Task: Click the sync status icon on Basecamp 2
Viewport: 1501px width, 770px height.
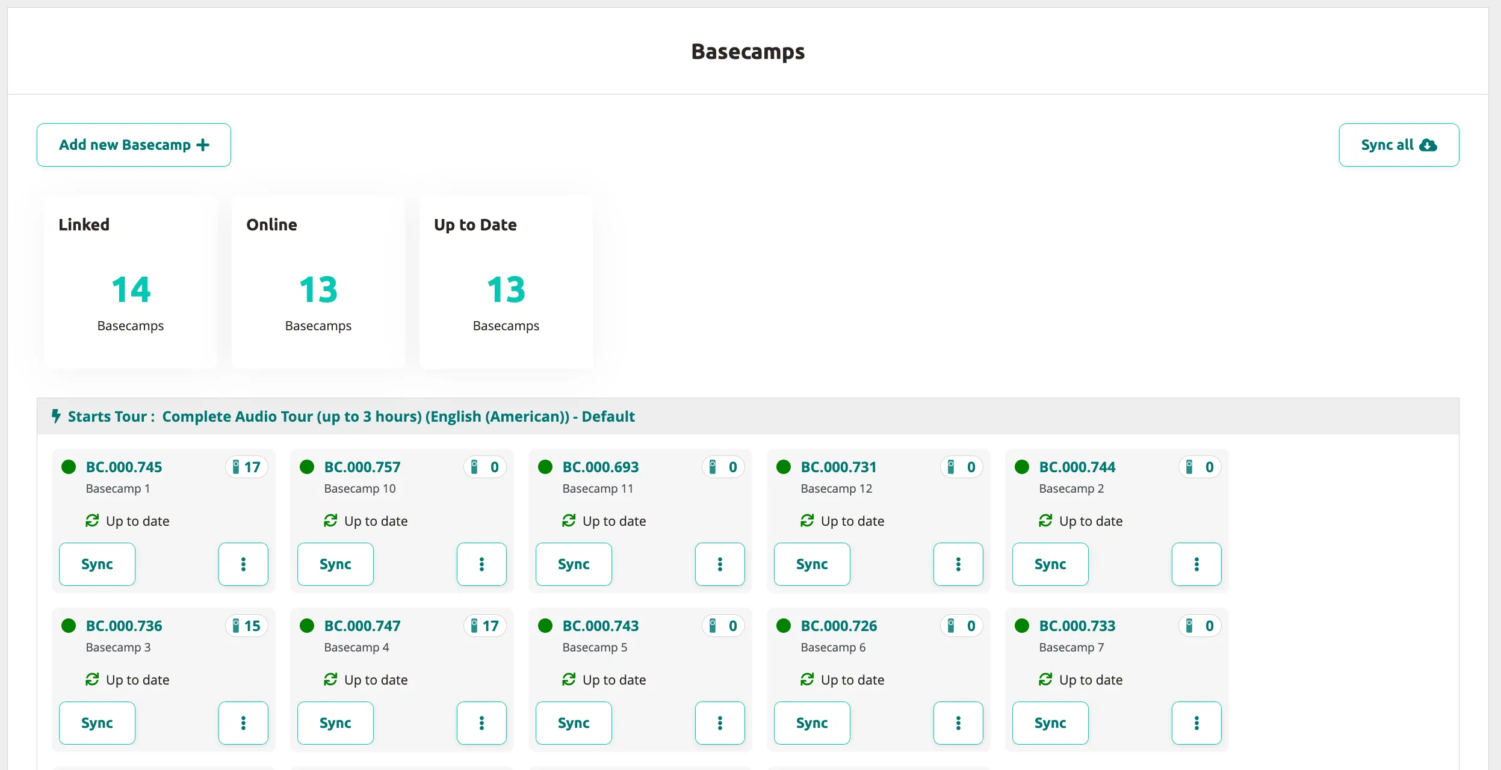Action: (1045, 520)
